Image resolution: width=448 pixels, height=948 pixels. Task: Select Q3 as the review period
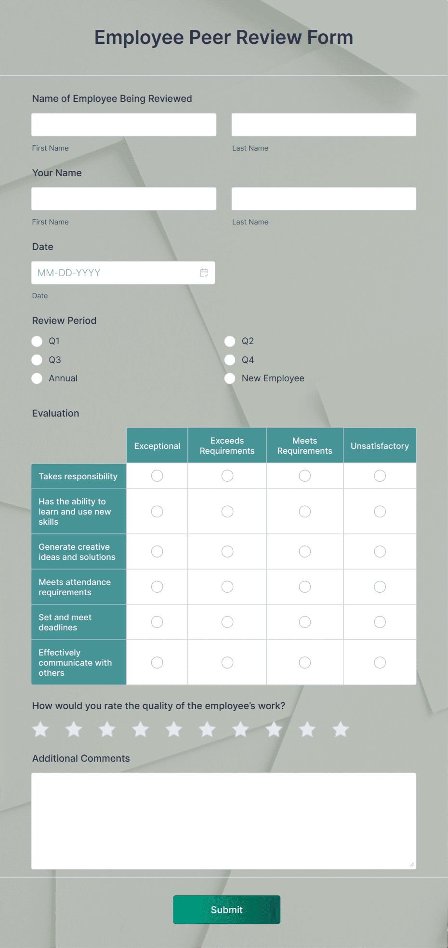[37, 360]
